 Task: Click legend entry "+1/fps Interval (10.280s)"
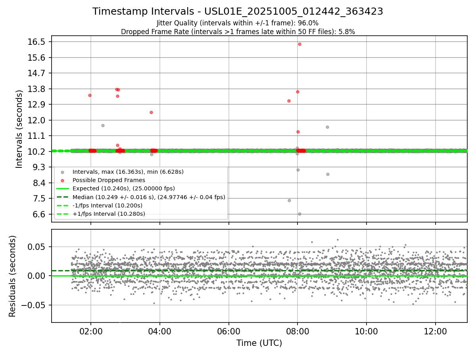109,214
